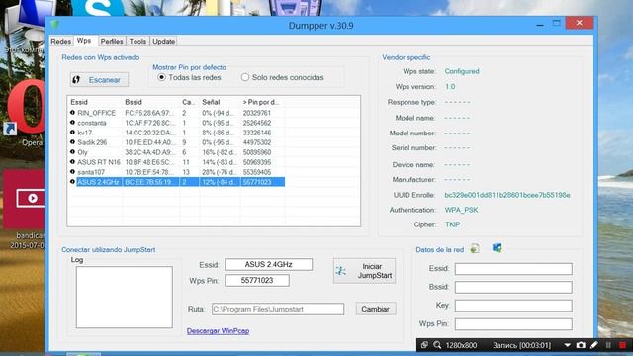Click the info bullet icon beside ASUS RT N16
The width and height of the screenshot is (633, 356).
[x=72, y=162]
